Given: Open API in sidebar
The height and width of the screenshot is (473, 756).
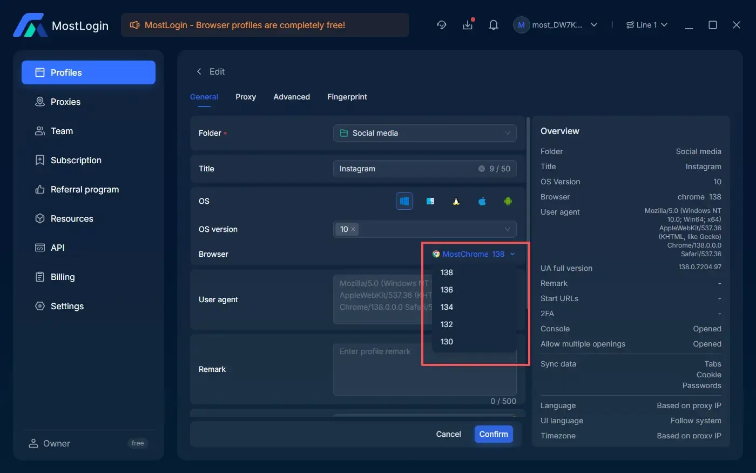Looking at the screenshot, I should pyautogui.click(x=89, y=248).
